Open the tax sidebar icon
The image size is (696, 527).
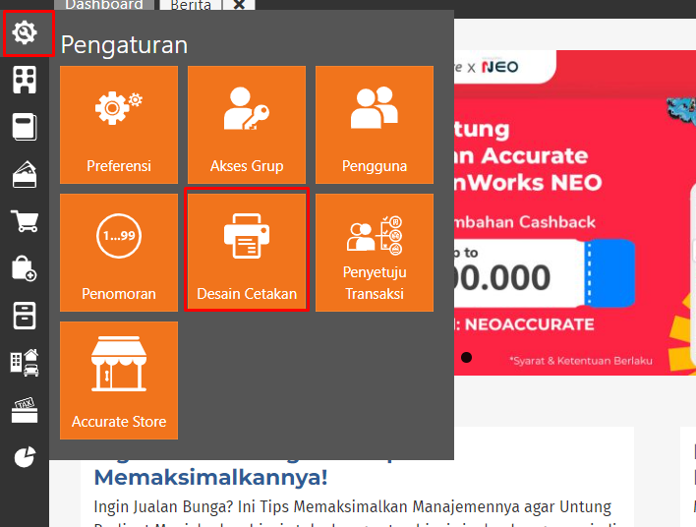coord(25,410)
